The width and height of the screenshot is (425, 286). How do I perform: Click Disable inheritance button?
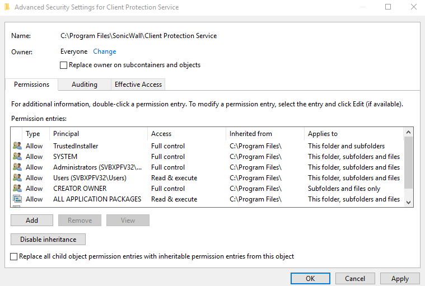coord(48,239)
